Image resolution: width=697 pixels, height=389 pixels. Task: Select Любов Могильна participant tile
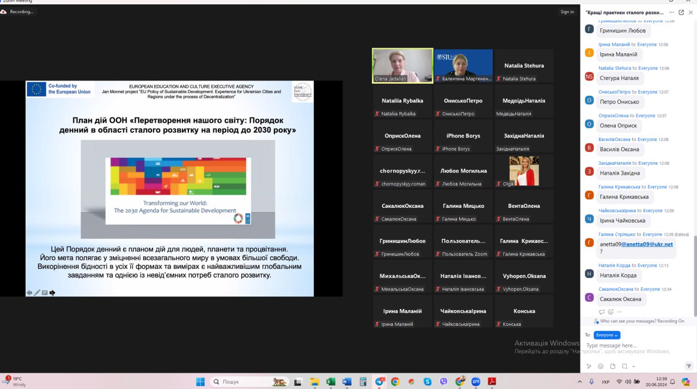pyautogui.click(x=463, y=171)
